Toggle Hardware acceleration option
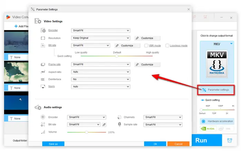This screenshot has height=152, width=241. click(x=217, y=121)
